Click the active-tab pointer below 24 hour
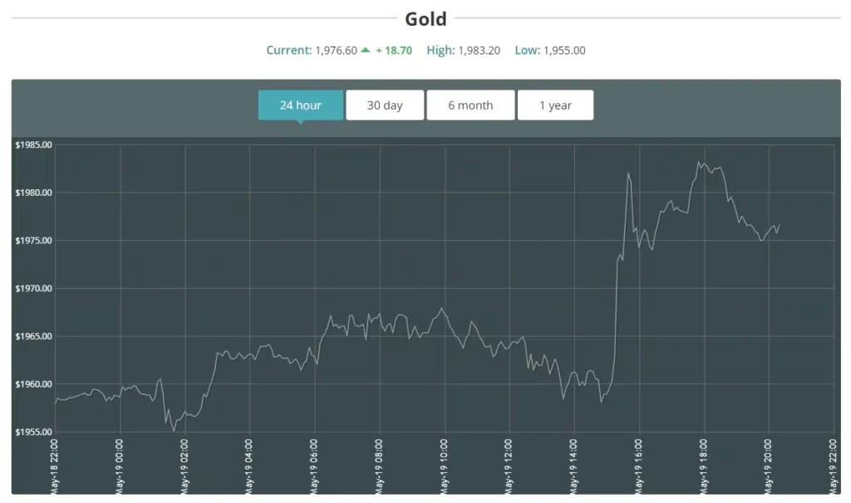The image size is (851, 503). point(300,122)
